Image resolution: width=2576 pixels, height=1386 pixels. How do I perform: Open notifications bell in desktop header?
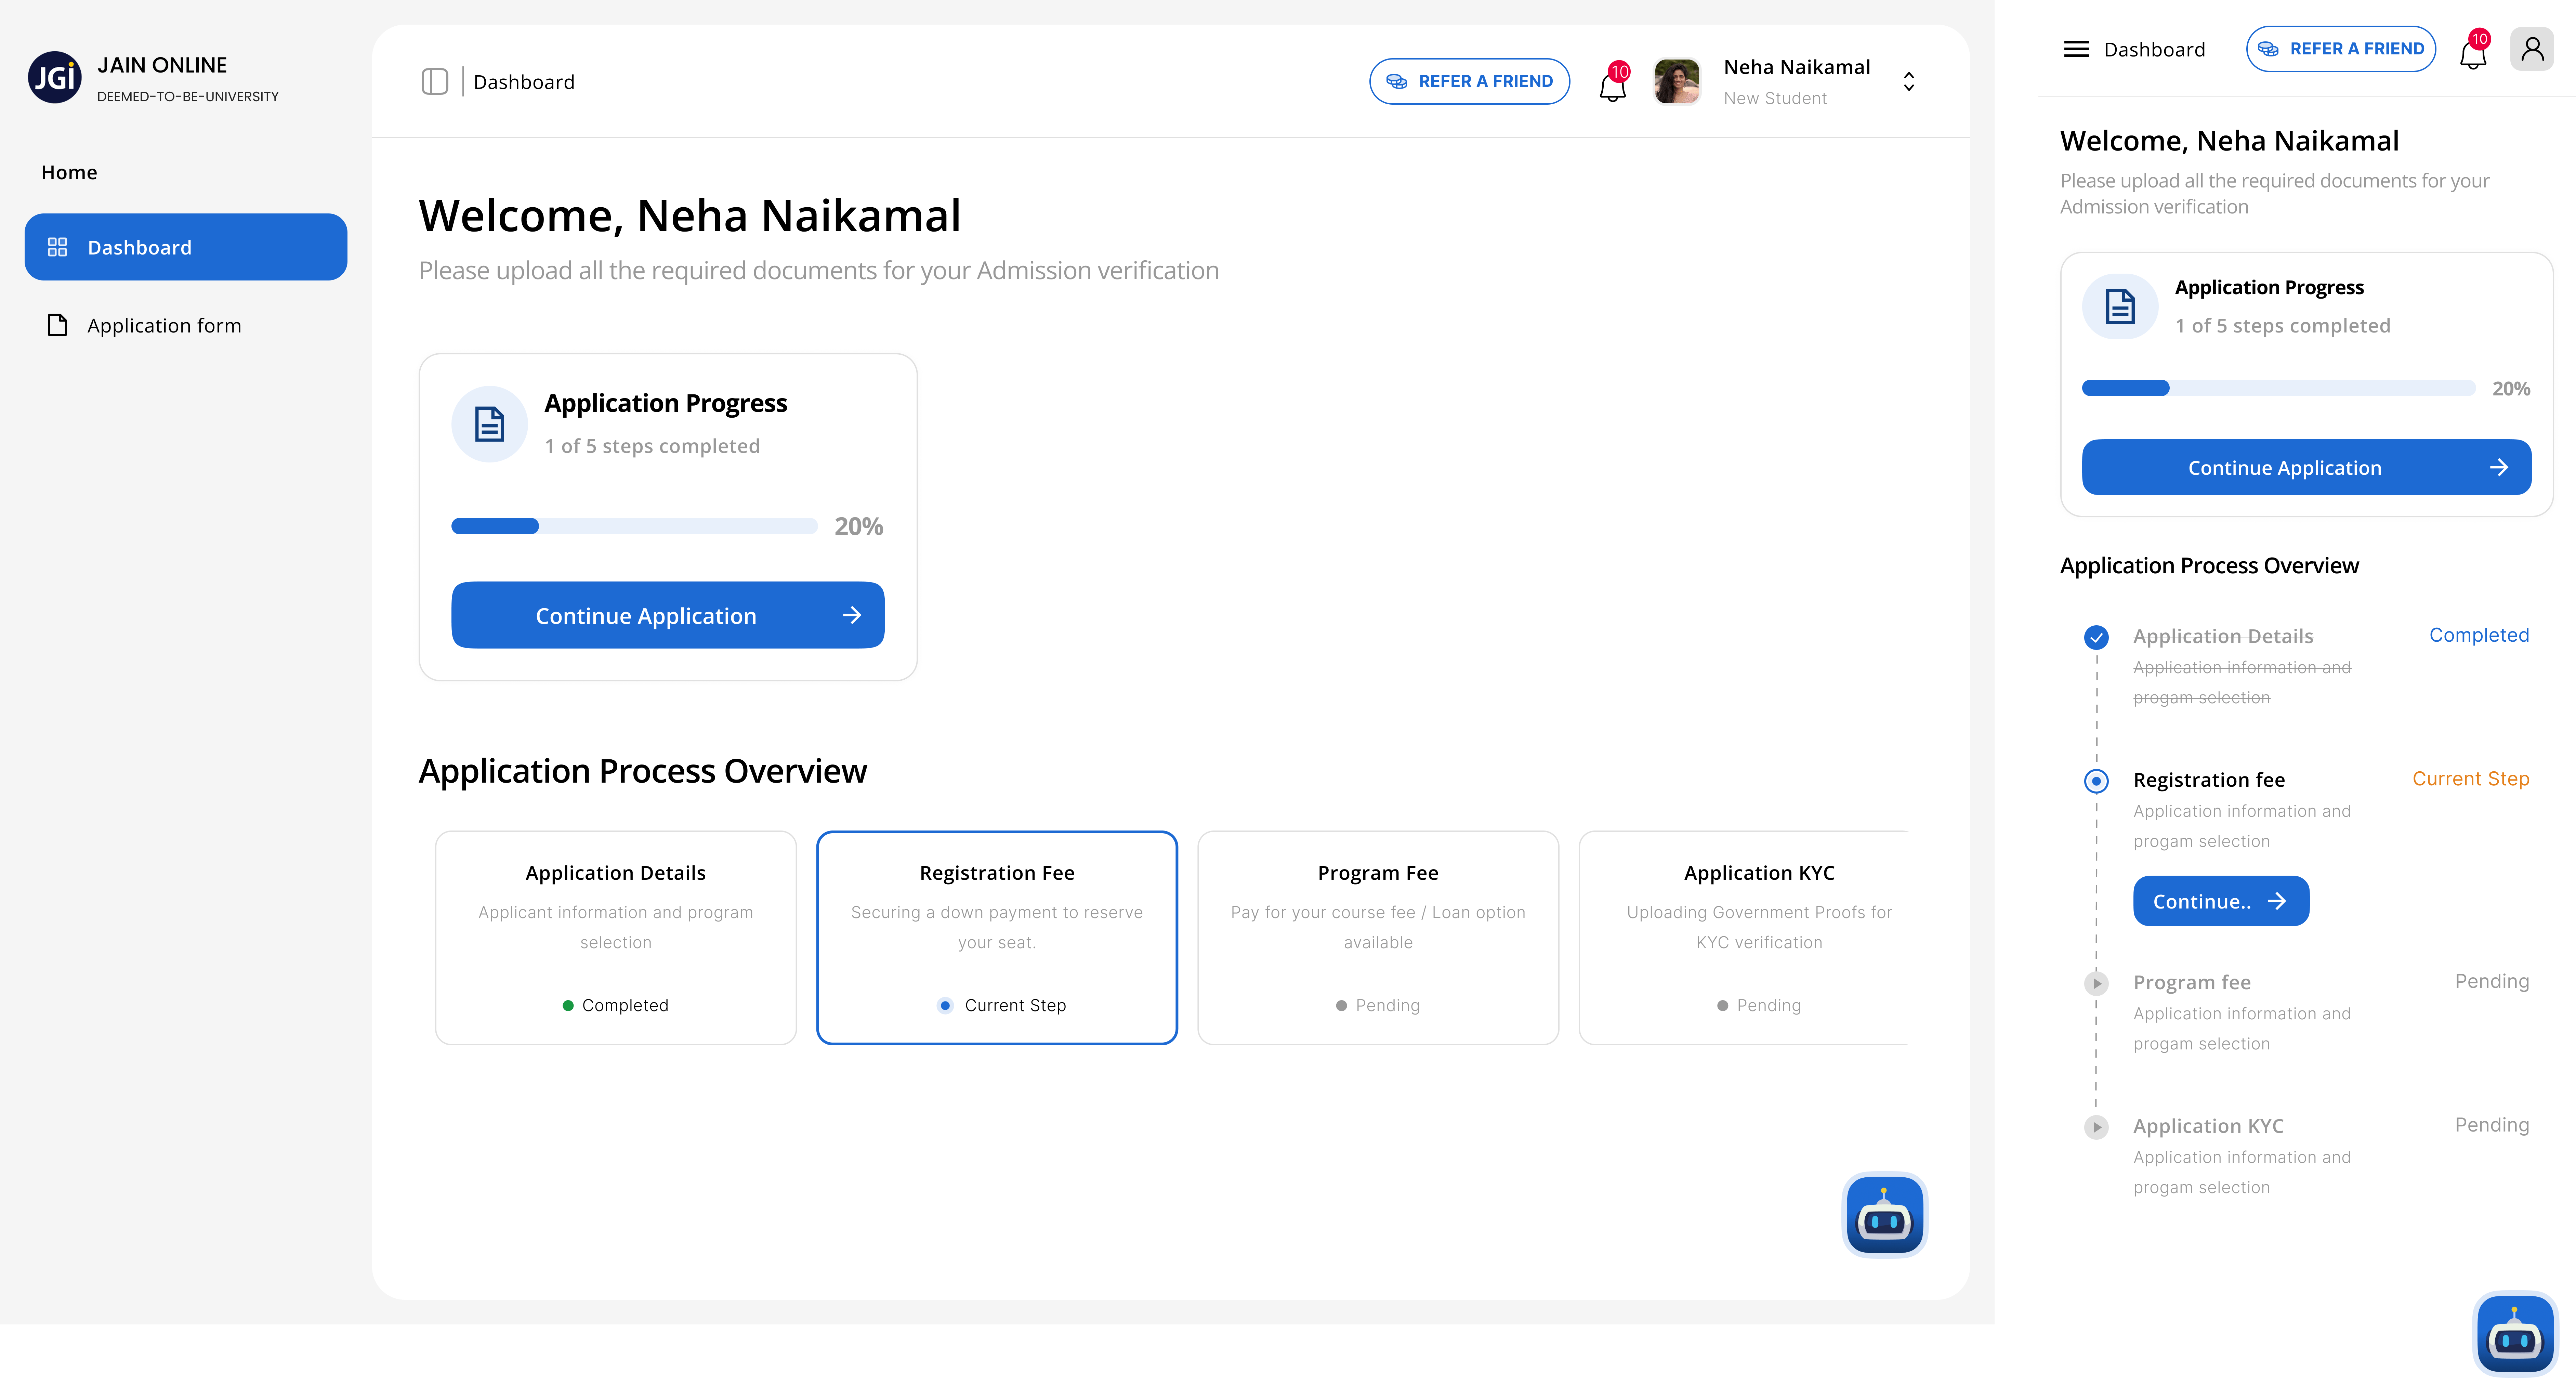(1612, 87)
